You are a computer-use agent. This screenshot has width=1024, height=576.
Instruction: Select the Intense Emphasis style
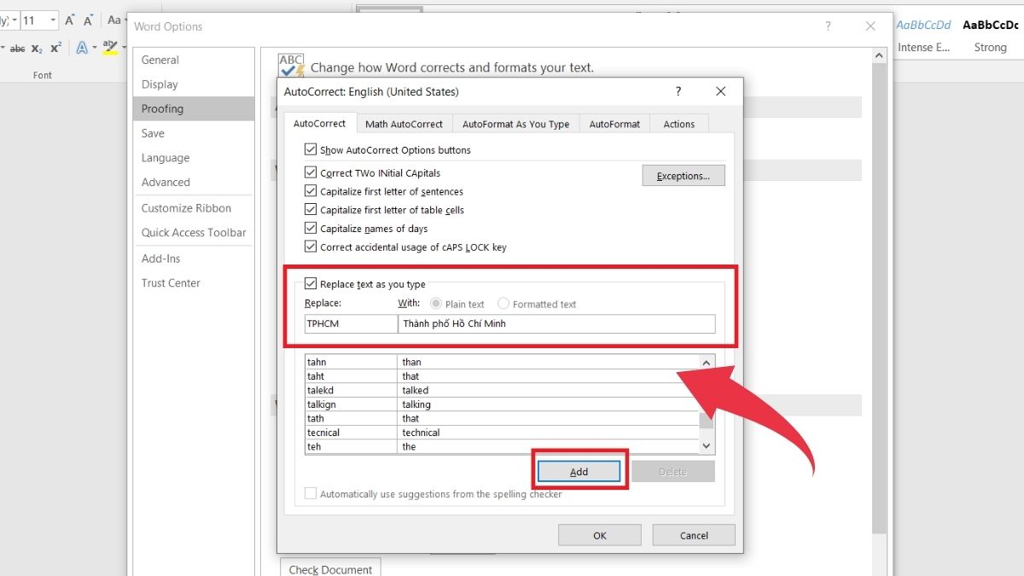point(924,36)
